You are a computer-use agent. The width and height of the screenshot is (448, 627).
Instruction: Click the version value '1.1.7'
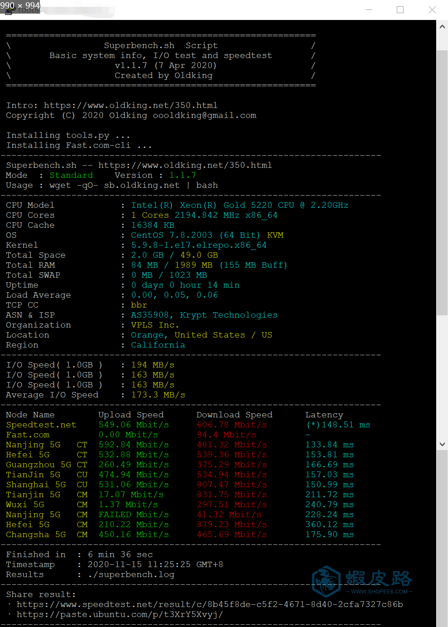183,175
